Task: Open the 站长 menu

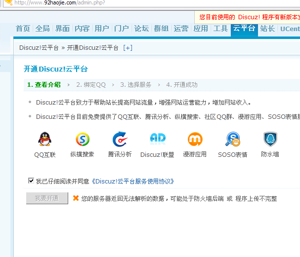Action: 267,29
